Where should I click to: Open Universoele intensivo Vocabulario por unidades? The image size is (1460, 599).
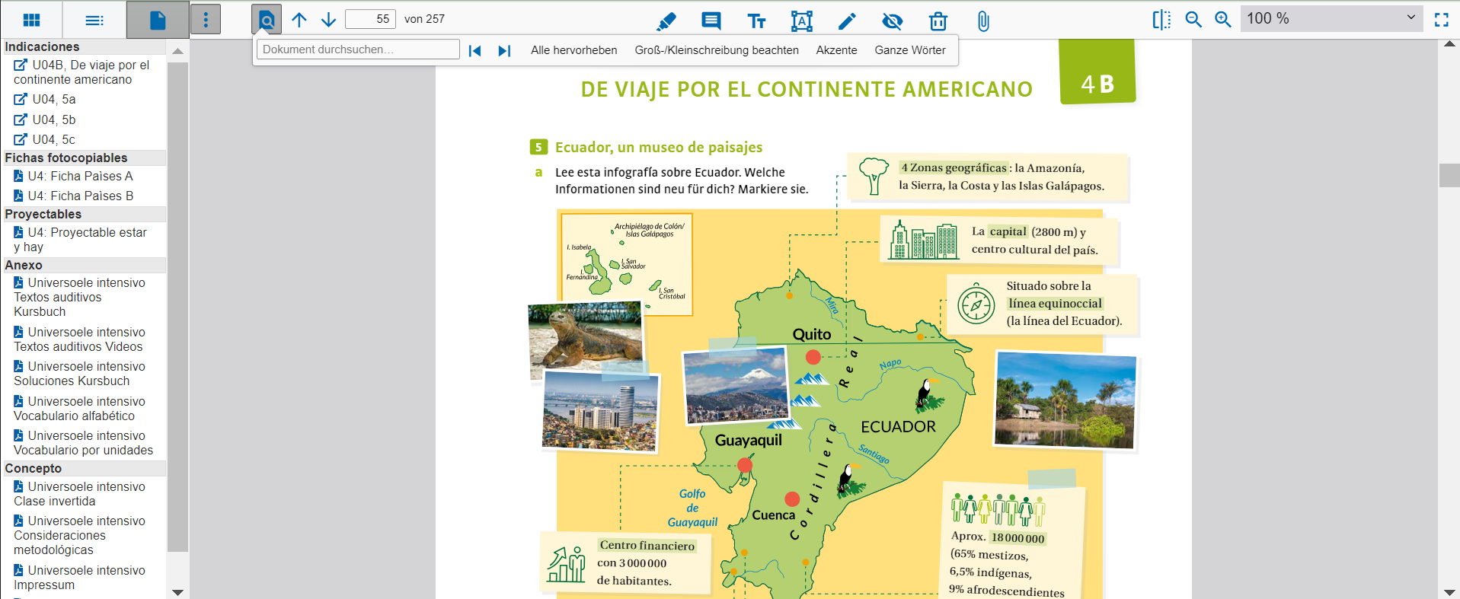84,443
